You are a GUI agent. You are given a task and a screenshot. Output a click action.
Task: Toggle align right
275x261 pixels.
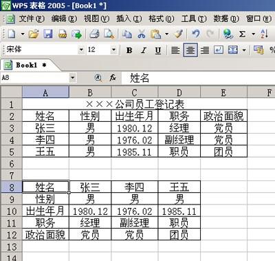[205, 50]
